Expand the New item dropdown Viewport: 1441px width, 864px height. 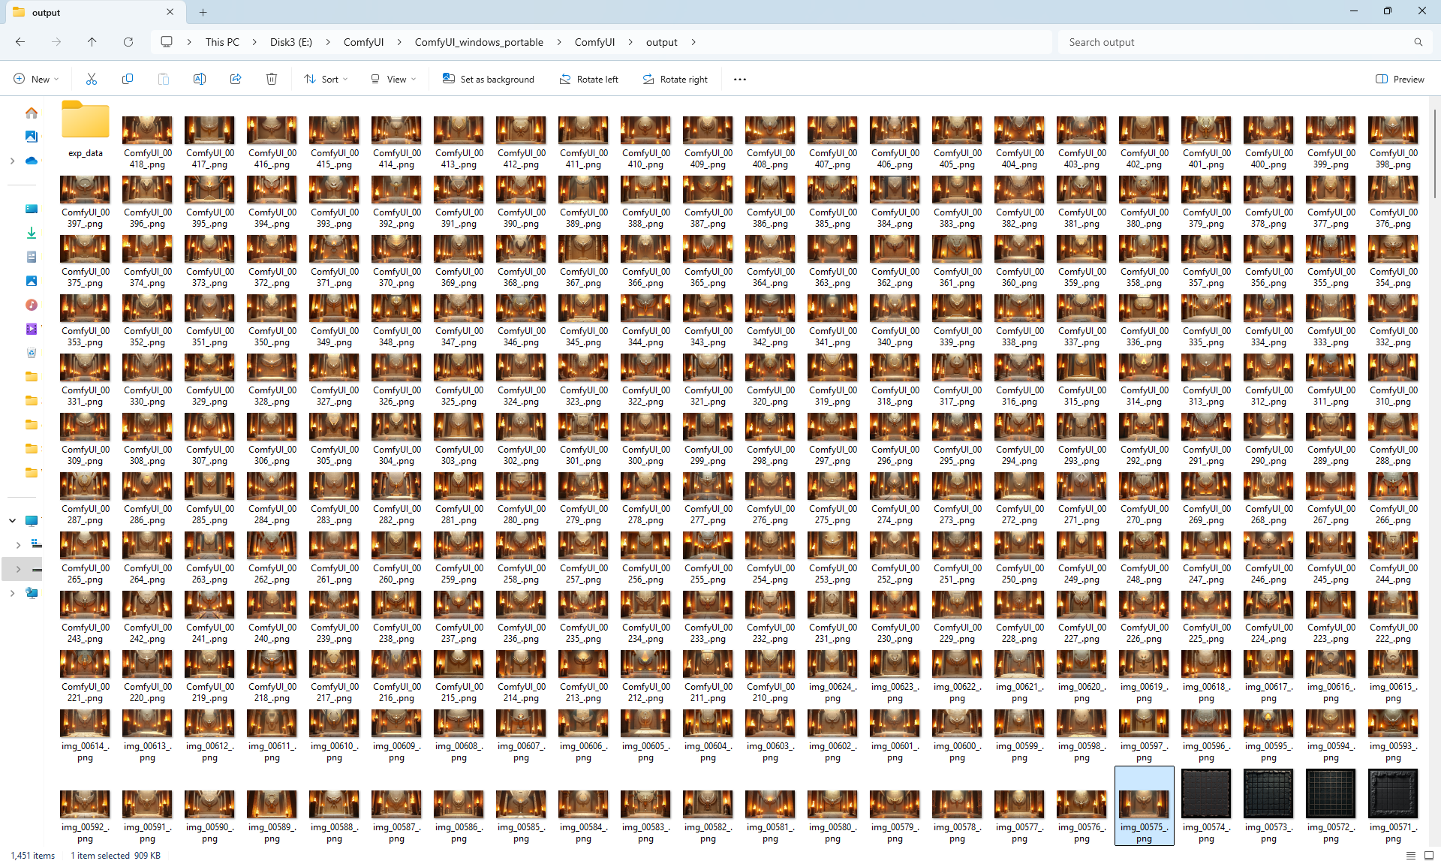pos(36,79)
